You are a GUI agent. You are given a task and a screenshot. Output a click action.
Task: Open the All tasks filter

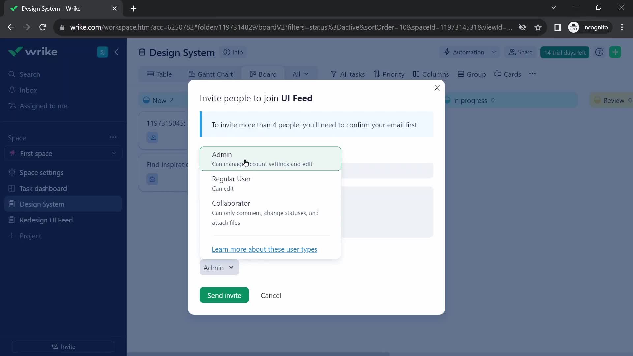(348, 74)
